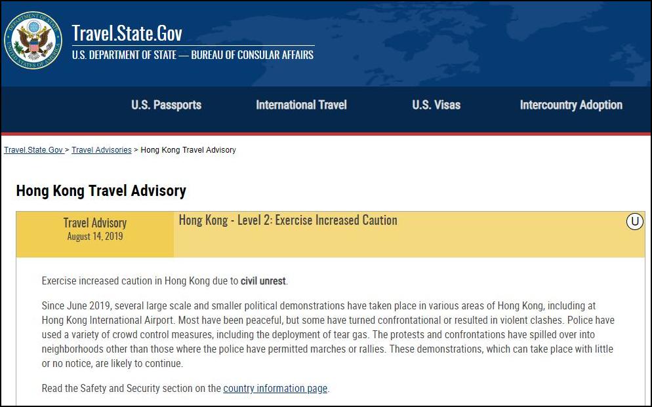Screen dimensions: 652x407
Task: Open the Travel.State.Gov site title
Action: coord(127,33)
